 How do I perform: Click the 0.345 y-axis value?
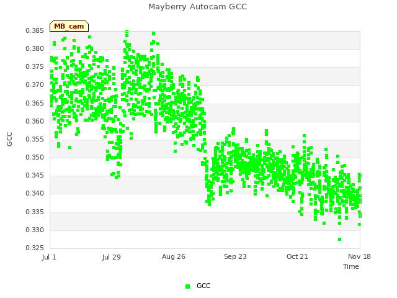click(x=35, y=175)
